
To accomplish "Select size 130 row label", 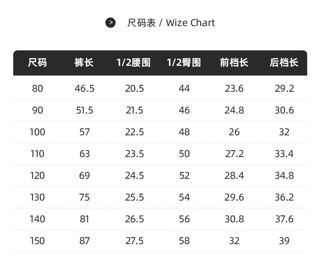I will click(x=38, y=198).
